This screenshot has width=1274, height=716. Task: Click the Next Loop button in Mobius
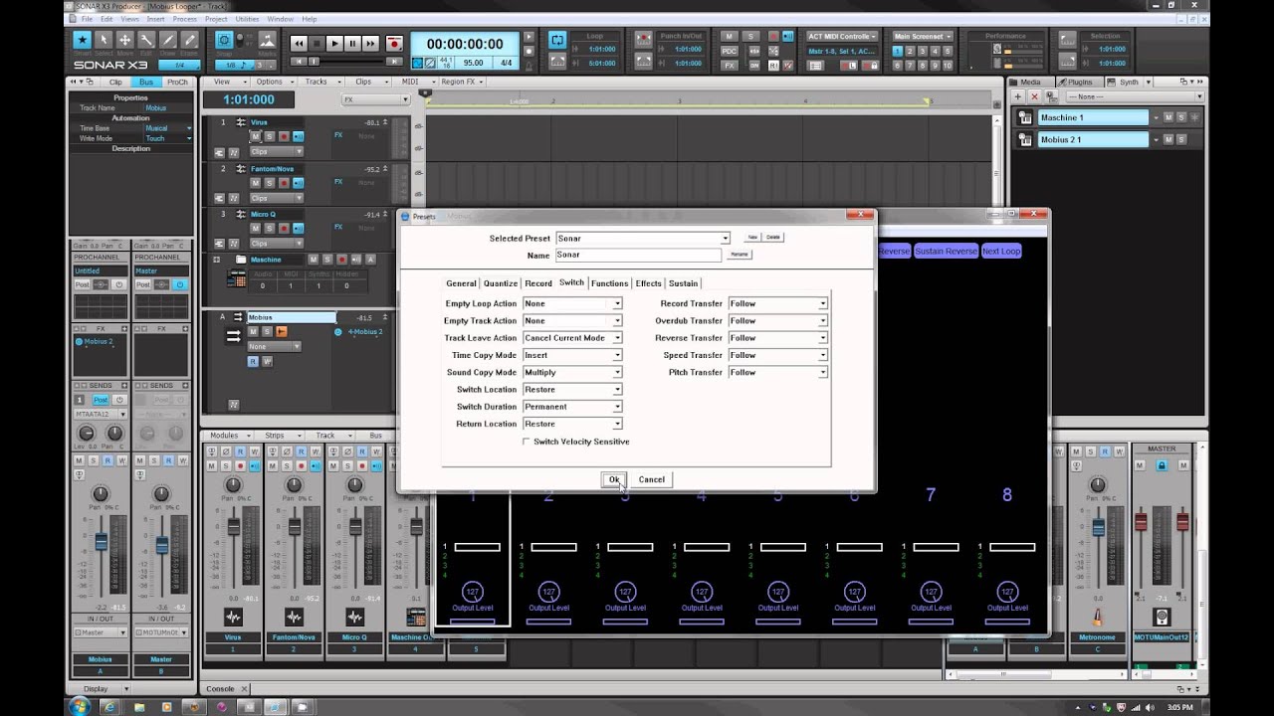coord(1001,251)
